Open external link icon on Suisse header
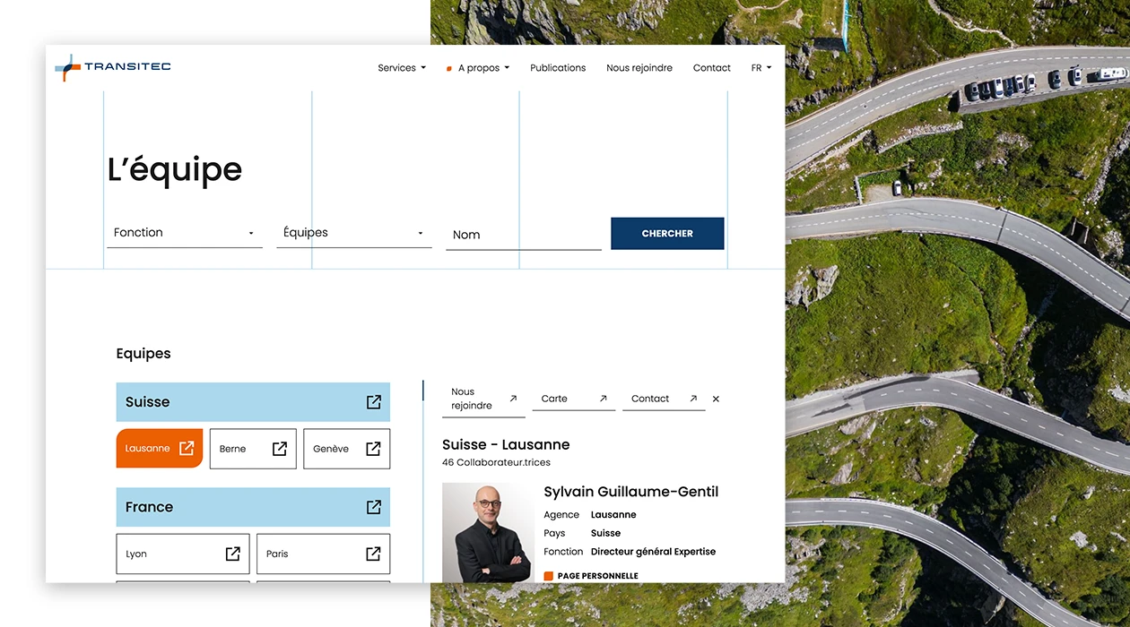 tap(374, 402)
